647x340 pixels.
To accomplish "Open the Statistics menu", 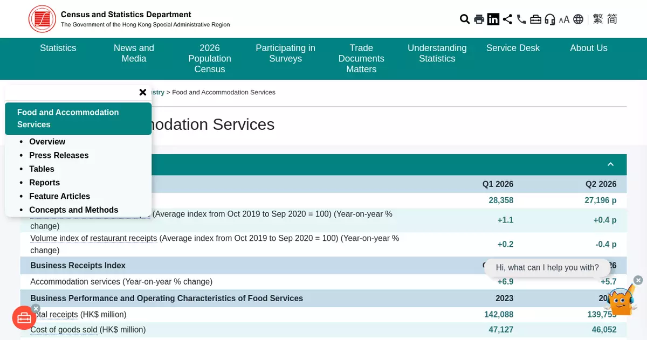I will tap(58, 48).
